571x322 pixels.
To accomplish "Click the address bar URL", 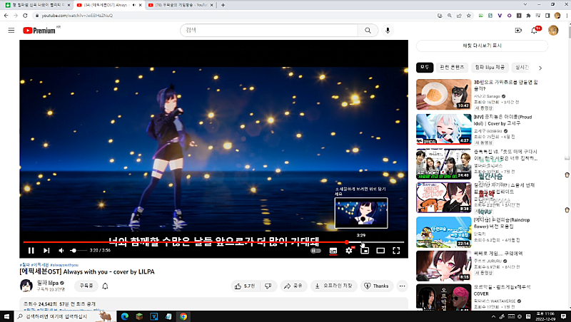I will coord(77,16).
